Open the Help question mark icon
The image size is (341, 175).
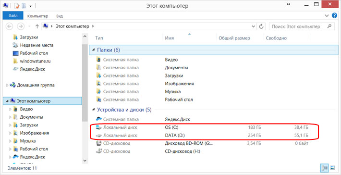click(x=334, y=16)
